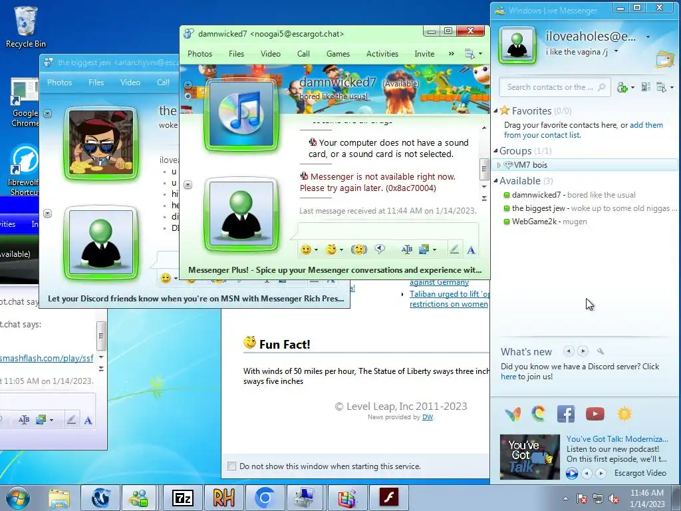Open Google Chrome desktop shortcut

click(25, 102)
